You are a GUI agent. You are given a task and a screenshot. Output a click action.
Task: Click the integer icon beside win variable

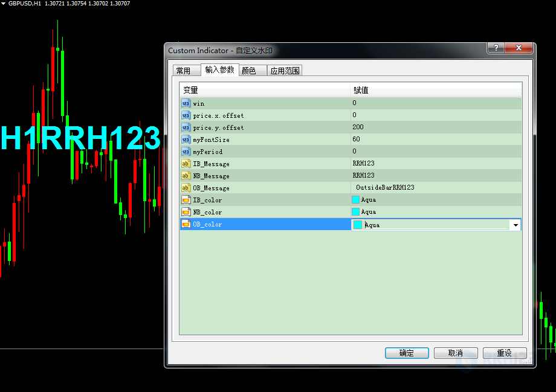[x=186, y=103]
